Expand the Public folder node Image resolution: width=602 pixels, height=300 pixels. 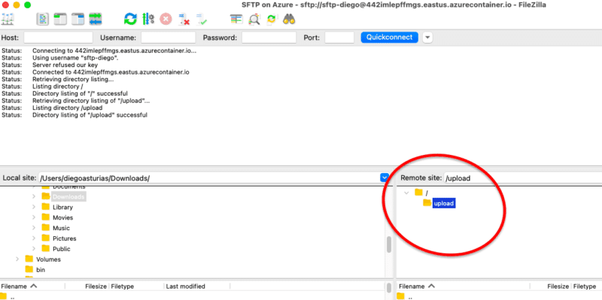click(34, 248)
